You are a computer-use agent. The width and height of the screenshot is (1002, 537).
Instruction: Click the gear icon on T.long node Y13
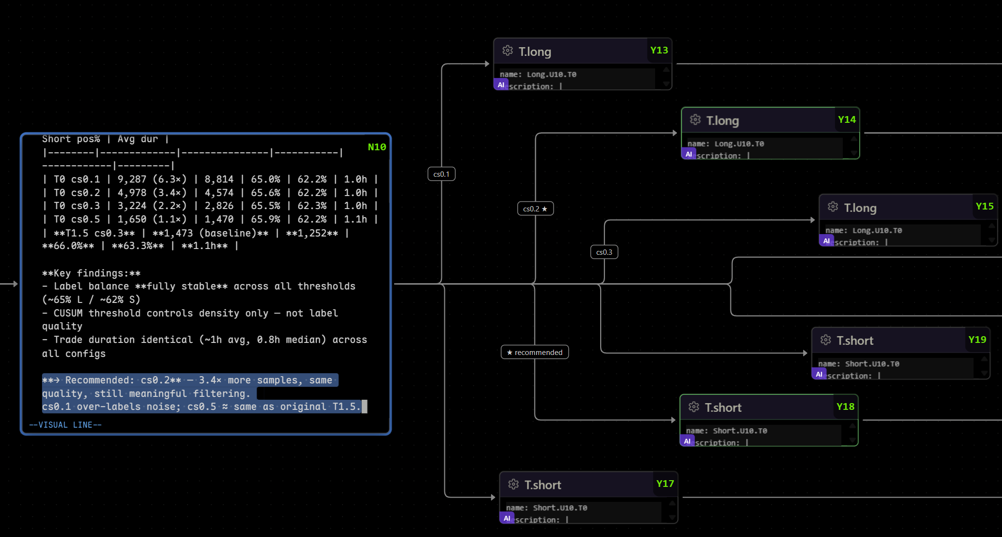click(x=508, y=51)
